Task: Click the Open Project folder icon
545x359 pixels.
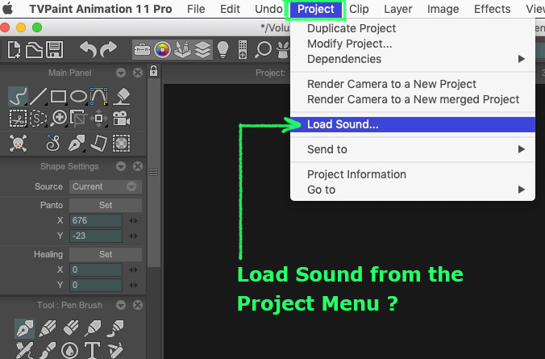Action: pyautogui.click(x=34, y=50)
